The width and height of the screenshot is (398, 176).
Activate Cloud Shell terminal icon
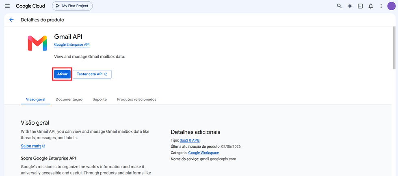click(x=360, y=6)
